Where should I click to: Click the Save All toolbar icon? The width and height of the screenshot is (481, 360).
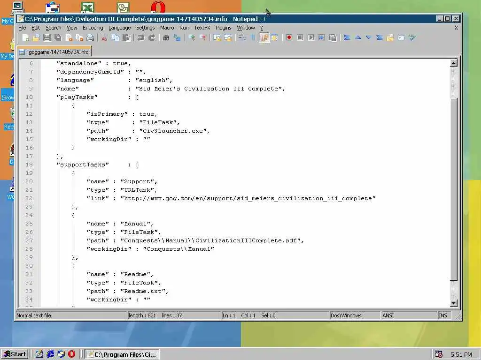pyautogui.click(x=58, y=37)
